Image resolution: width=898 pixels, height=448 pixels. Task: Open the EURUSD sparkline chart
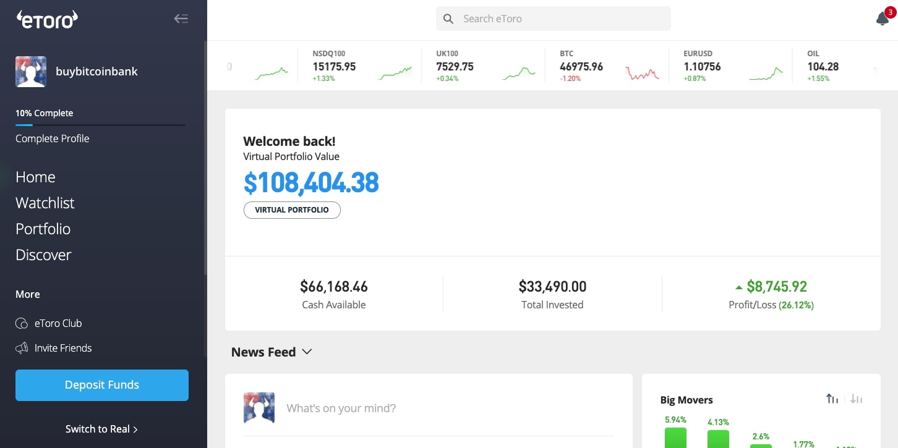click(x=766, y=73)
